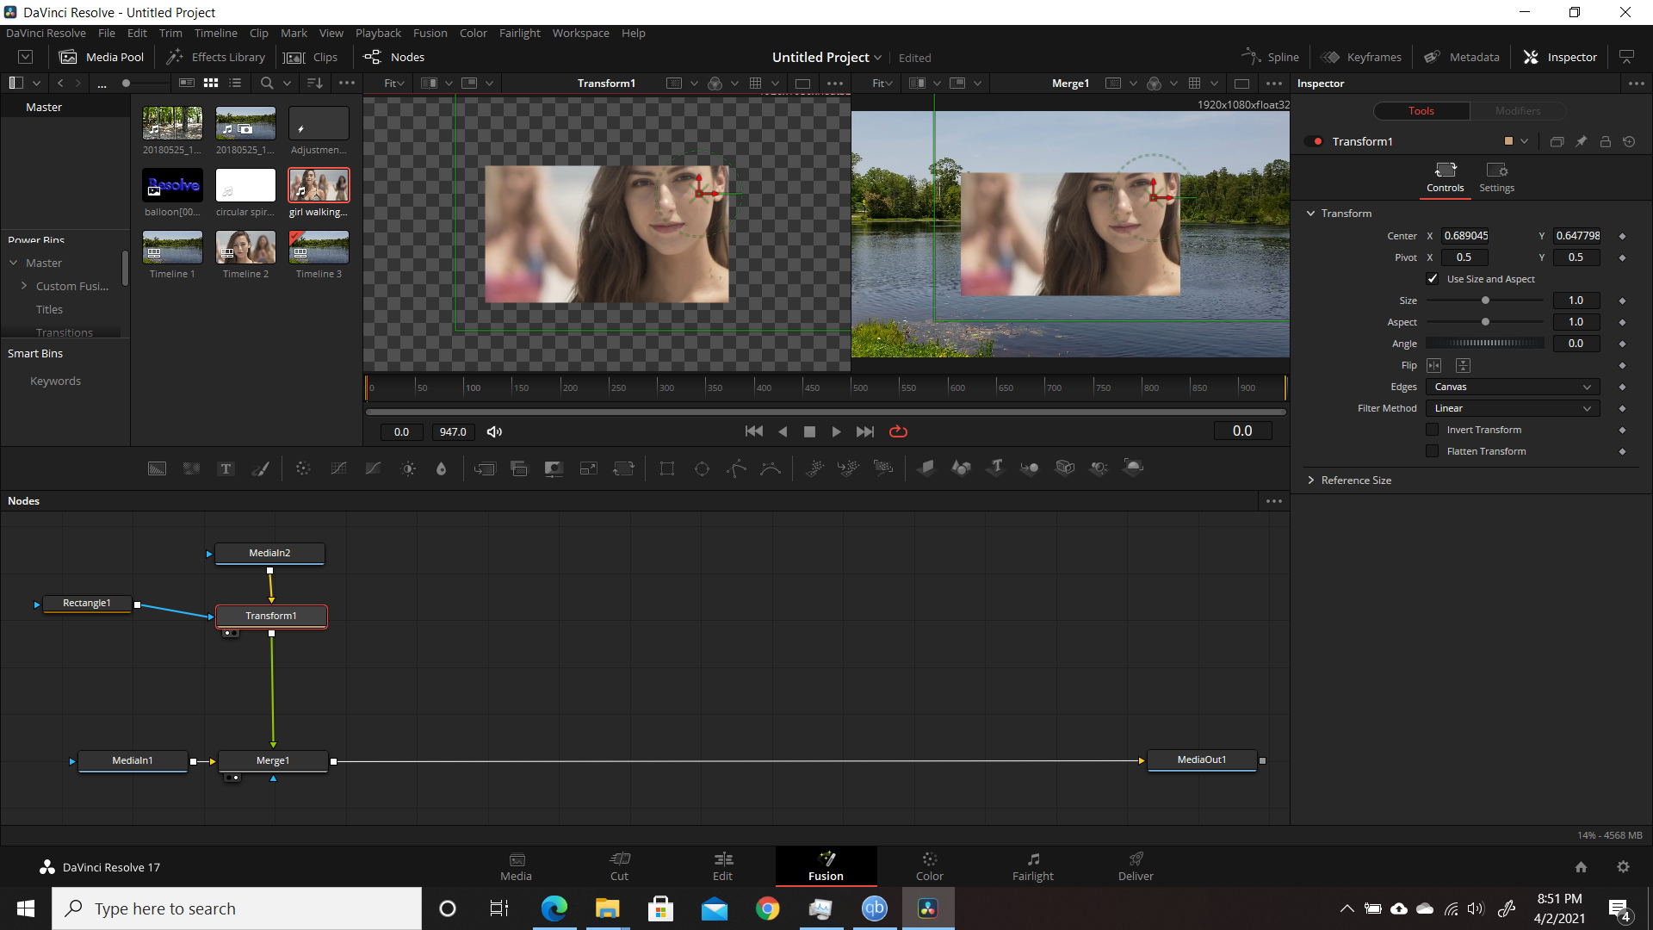
Task: Toggle Transform1 enable switch in Inspector
Action: point(1314,141)
